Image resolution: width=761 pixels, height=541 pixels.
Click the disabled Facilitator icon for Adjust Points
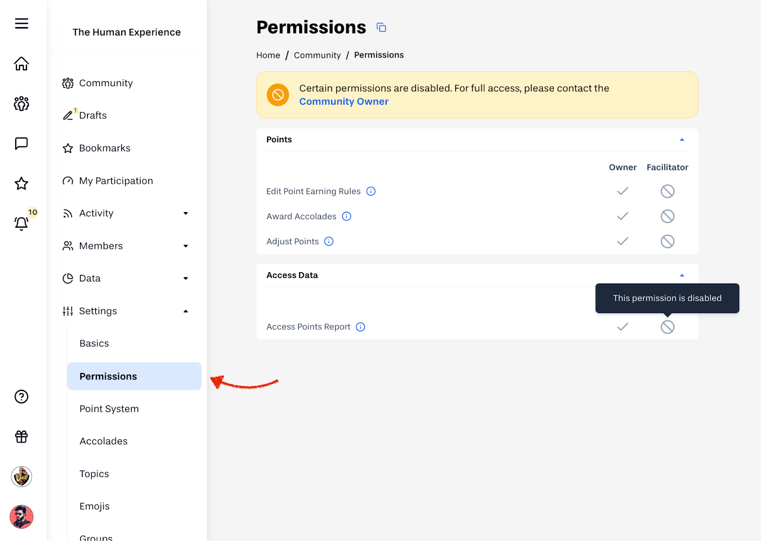667,241
